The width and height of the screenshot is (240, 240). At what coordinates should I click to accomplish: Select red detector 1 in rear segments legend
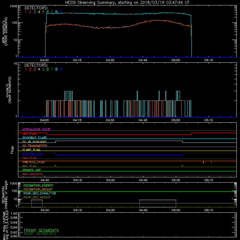click(26, 69)
